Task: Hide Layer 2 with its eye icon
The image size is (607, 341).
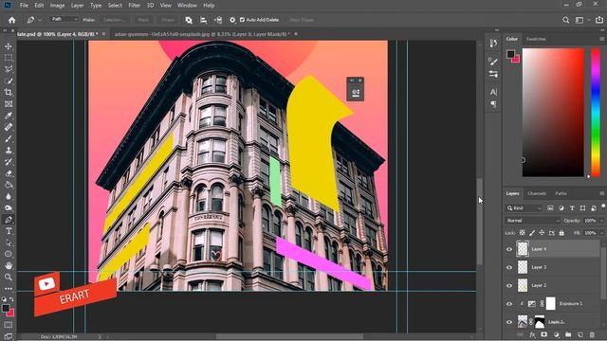Action: pyautogui.click(x=509, y=286)
